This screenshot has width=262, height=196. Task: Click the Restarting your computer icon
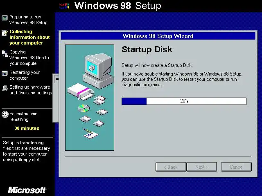click(5, 73)
